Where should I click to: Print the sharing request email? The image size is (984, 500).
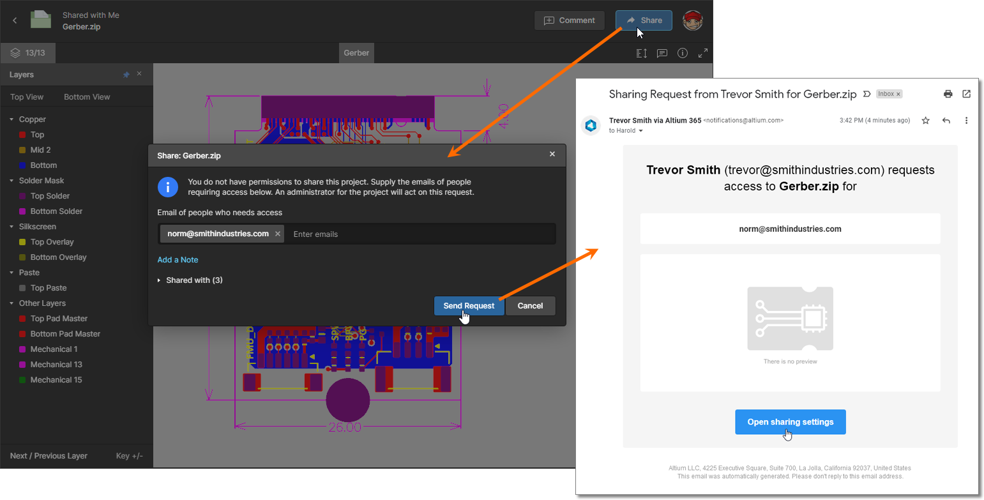tap(948, 94)
